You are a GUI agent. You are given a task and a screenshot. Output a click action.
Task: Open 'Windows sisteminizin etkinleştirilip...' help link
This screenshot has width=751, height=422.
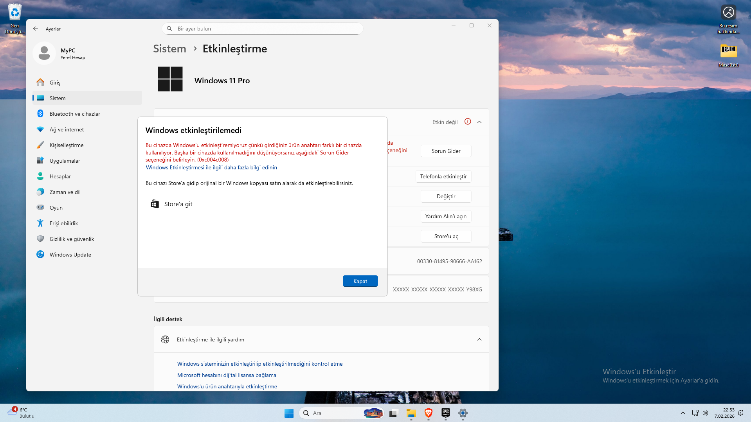click(x=260, y=364)
